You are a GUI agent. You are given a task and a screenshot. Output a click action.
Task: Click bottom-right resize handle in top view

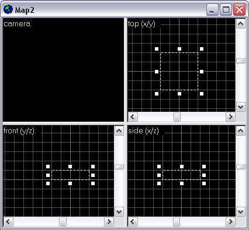coord(202,94)
